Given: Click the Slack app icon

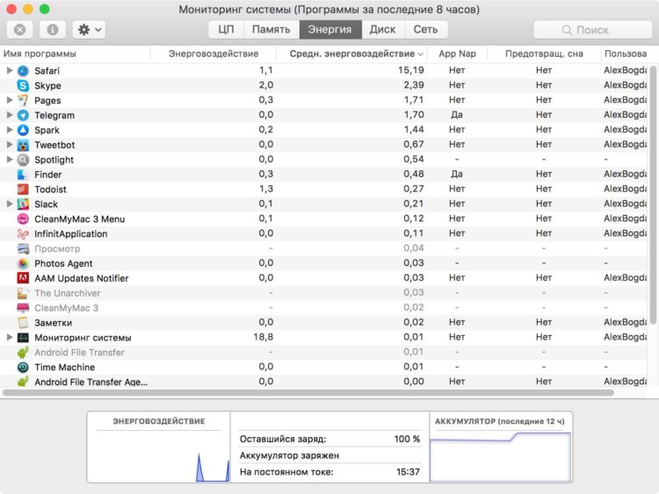Looking at the screenshot, I should (x=23, y=204).
